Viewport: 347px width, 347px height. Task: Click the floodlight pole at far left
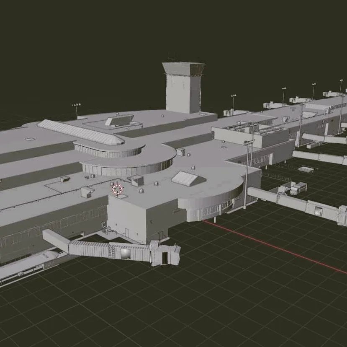[76, 110]
